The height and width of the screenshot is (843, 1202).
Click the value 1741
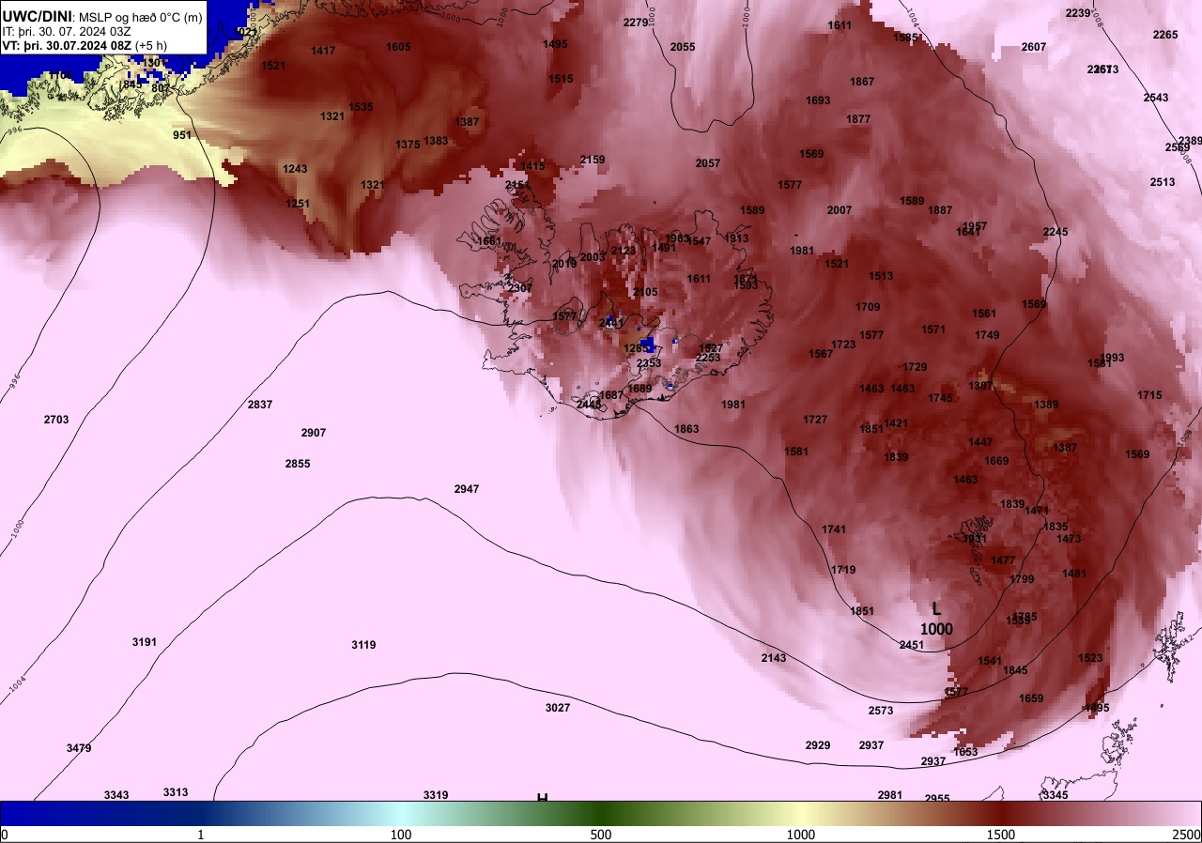[x=834, y=529]
